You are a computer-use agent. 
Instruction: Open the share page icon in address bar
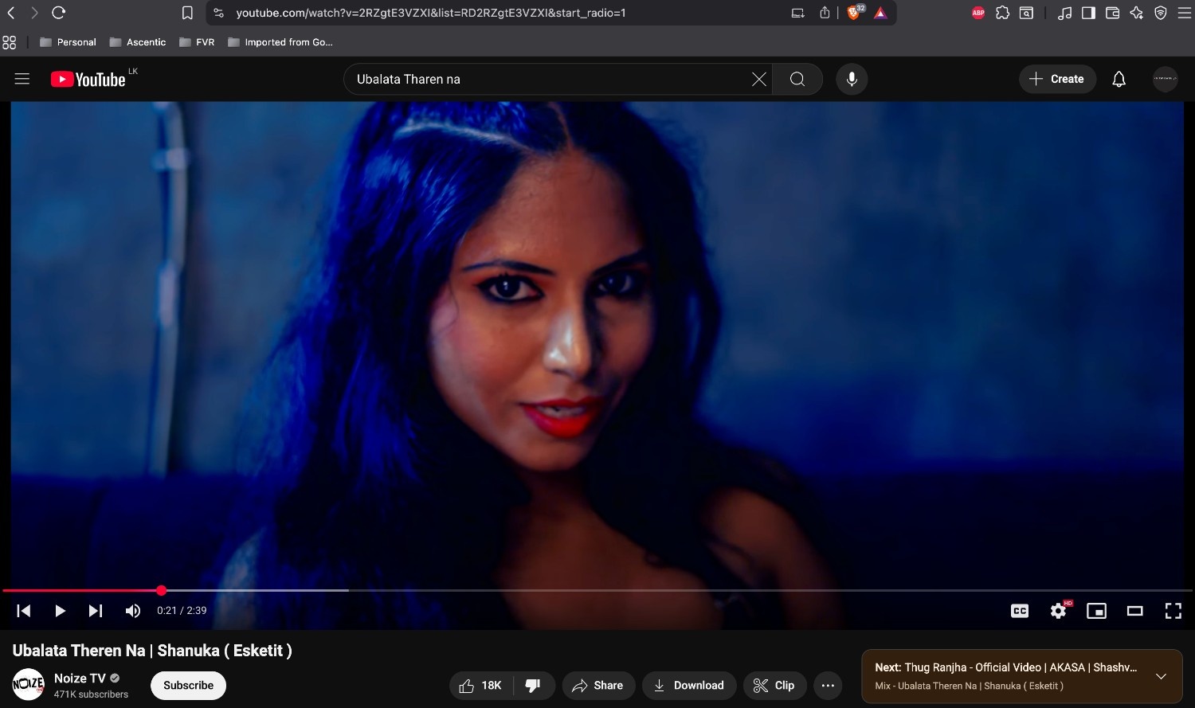click(825, 13)
